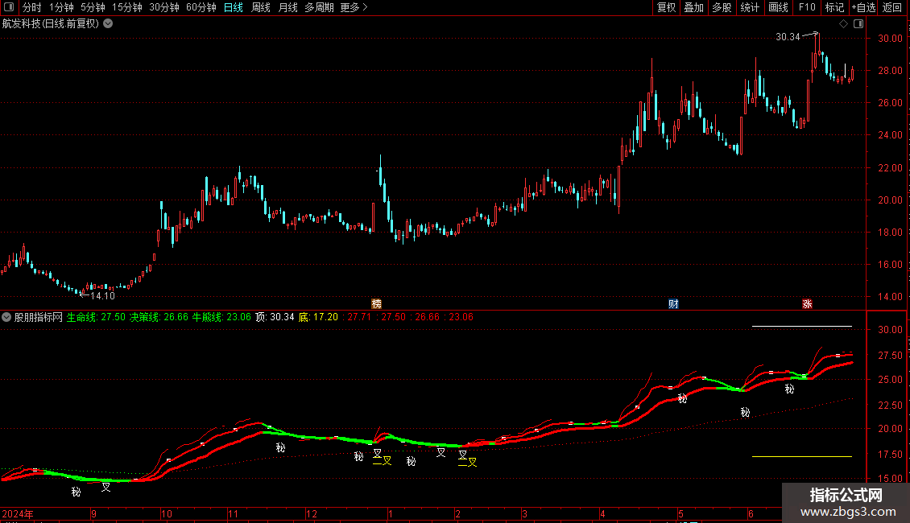Click the 牛熊线: 23.06 indicator value
Image resolution: width=910 pixels, height=523 pixels.
point(221,317)
